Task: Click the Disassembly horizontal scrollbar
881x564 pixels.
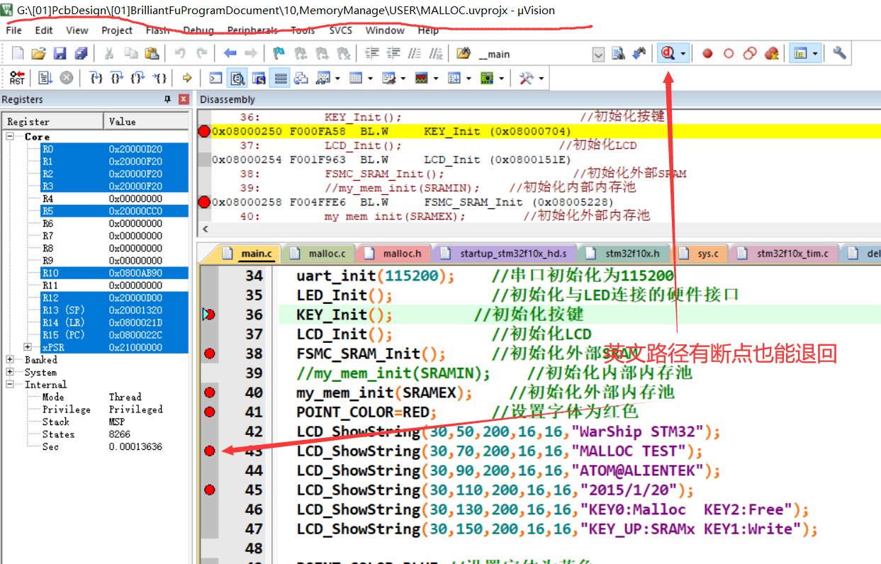Action: (425, 230)
